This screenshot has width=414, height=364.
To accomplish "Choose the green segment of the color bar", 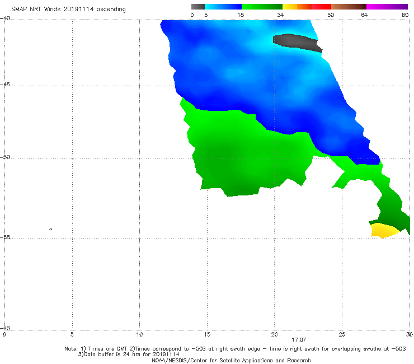I will [262, 7].
